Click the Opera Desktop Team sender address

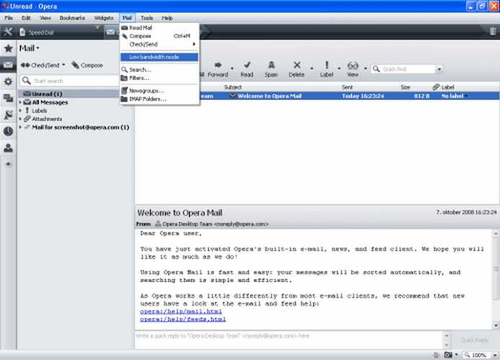tap(212, 224)
